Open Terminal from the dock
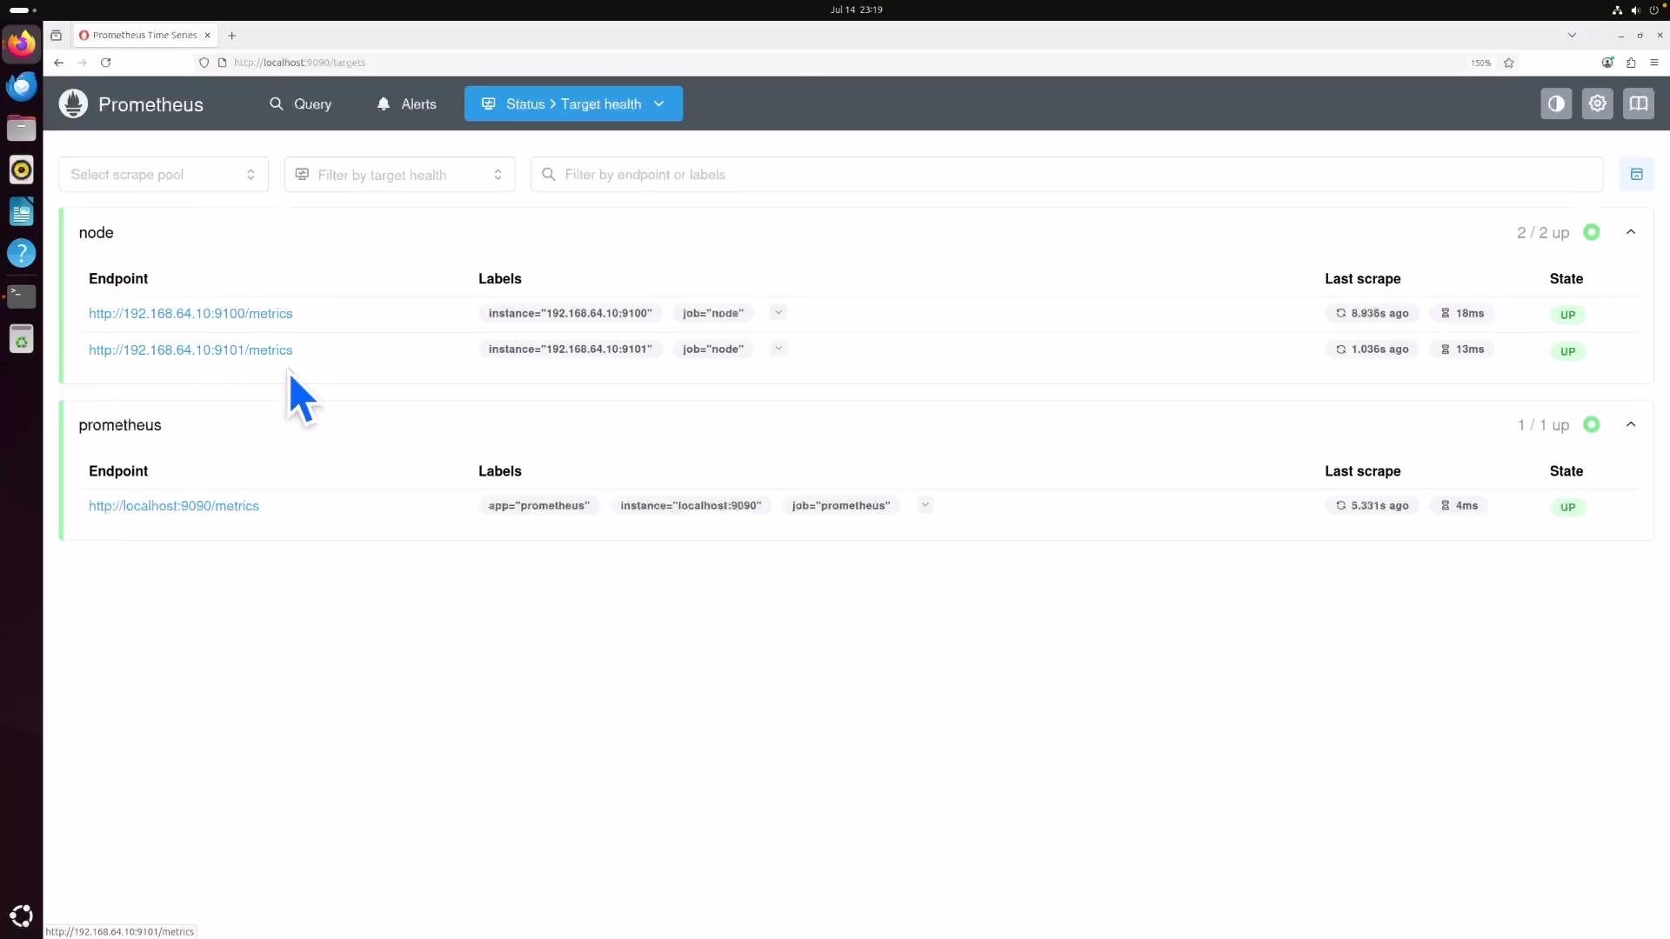The height and width of the screenshot is (939, 1670). pyautogui.click(x=21, y=296)
